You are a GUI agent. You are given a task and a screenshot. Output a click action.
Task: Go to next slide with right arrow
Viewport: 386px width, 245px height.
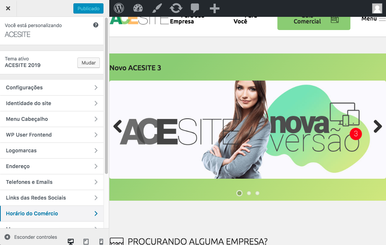point(378,126)
